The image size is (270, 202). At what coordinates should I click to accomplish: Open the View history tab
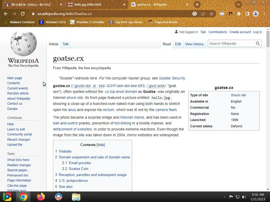(194, 44)
